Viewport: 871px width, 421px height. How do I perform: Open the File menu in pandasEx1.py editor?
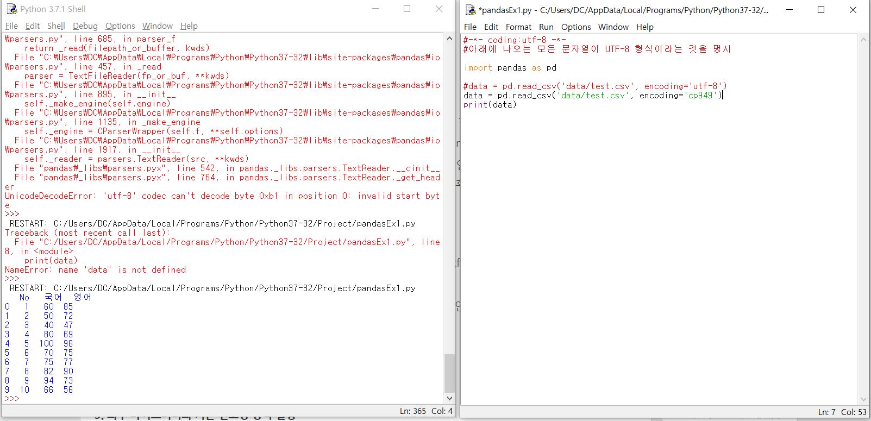[x=470, y=27]
